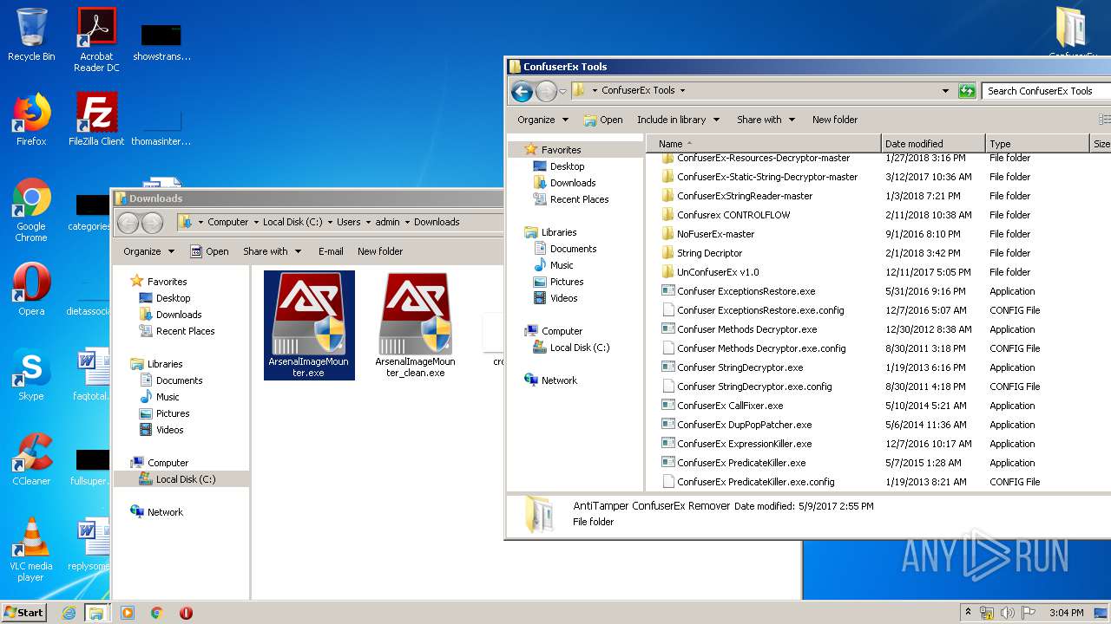Click Open button in ConfuserEx Tools toolbar

602,120
